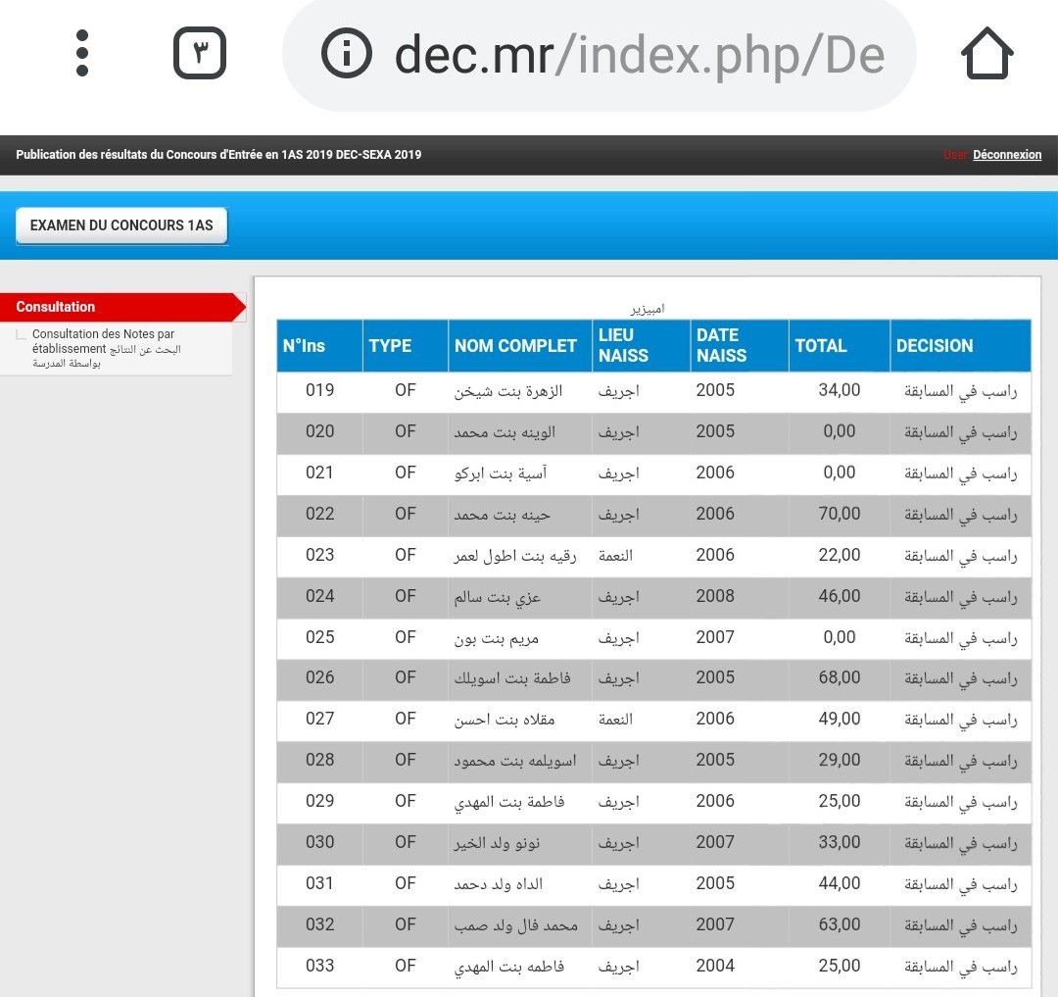Open the browser three-dot menu
Viewport: 1058px width, 997px height.
(82, 53)
